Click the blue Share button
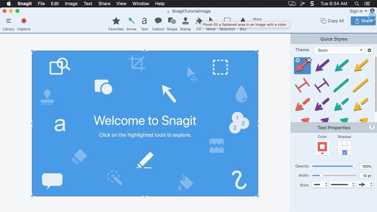377x212 pixels. click(363, 21)
